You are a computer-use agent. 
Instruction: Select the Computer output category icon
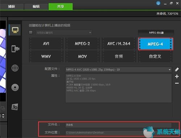15,30
